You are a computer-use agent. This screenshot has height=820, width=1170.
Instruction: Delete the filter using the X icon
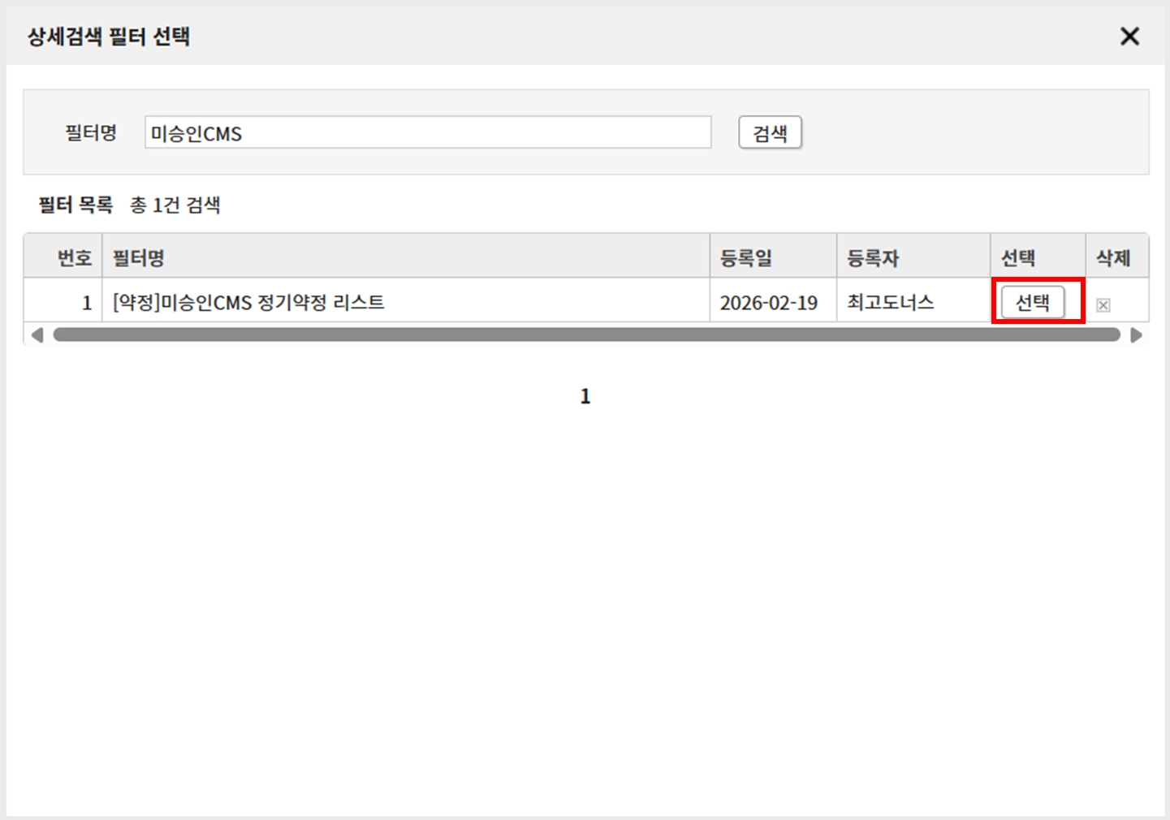tap(1103, 305)
